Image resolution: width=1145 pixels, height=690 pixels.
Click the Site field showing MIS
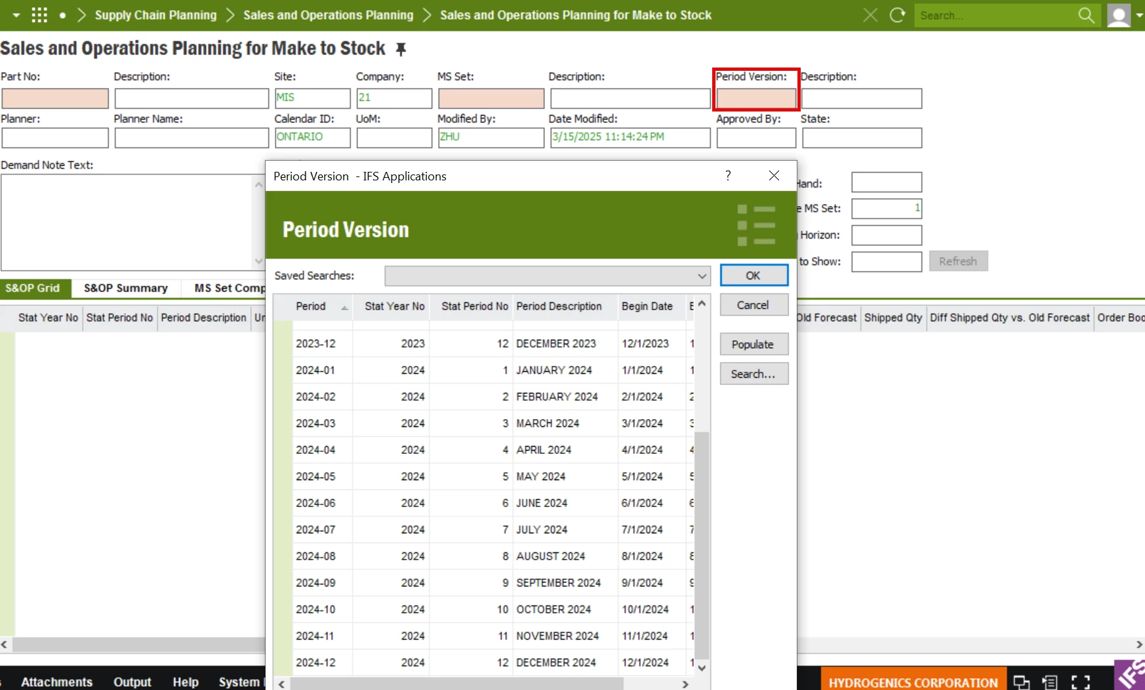coord(312,98)
